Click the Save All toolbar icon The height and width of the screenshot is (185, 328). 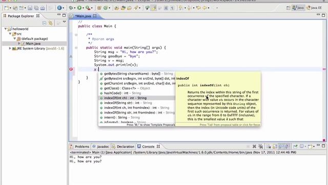pos(36,8)
